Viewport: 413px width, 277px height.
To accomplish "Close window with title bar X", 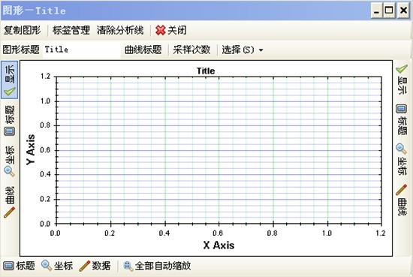I will [403, 11].
